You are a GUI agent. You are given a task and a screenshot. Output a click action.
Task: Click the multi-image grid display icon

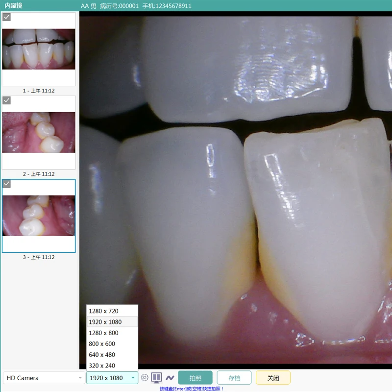click(156, 378)
